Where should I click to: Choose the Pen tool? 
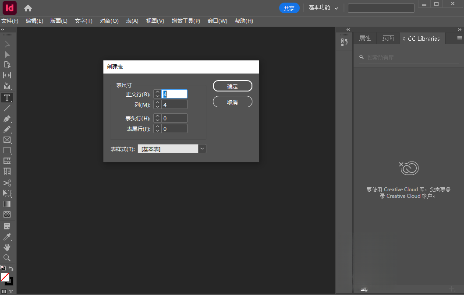[x=7, y=119]
